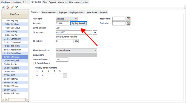Click the monthly period numbers ellipsis button
This screenshot has width=186, height=103.
[x=65, y=76]
